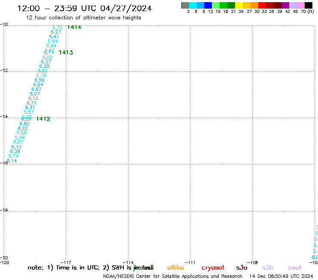Select the 6.13 wave height value
Image resolution: width=318 pixels, height=280 pixels.
(x=17, y=147)
